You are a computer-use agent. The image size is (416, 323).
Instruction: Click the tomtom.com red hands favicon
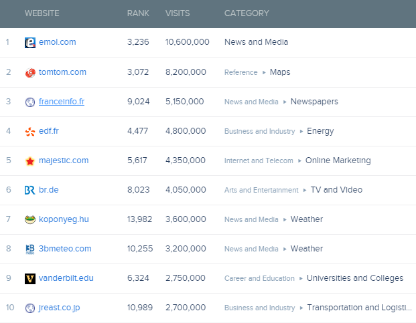coord(30,72)
